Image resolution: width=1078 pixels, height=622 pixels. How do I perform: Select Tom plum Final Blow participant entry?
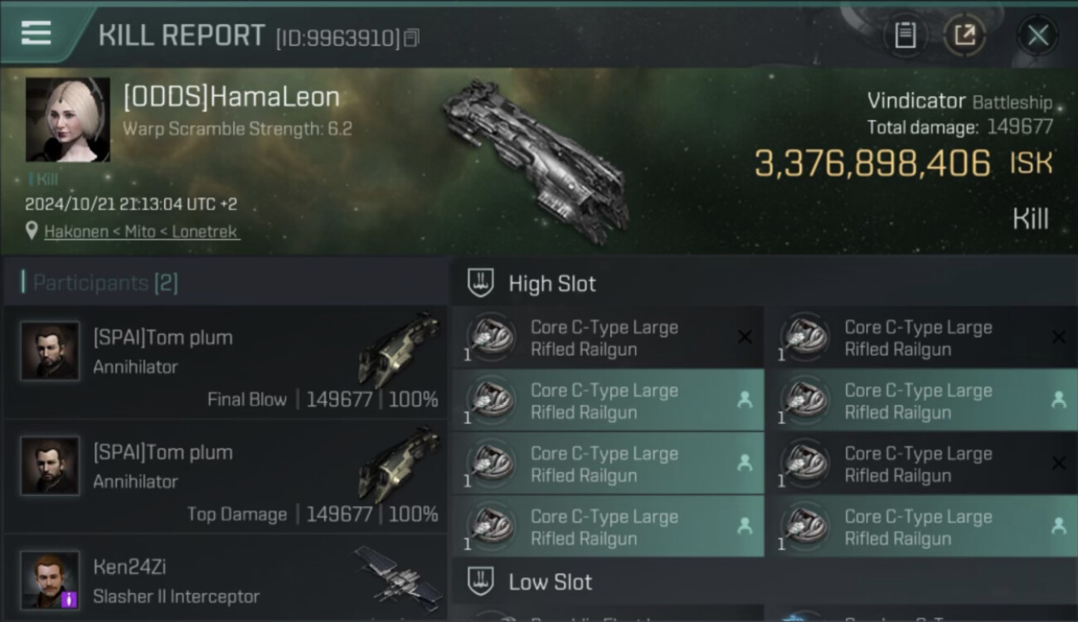tap(225, 363)
